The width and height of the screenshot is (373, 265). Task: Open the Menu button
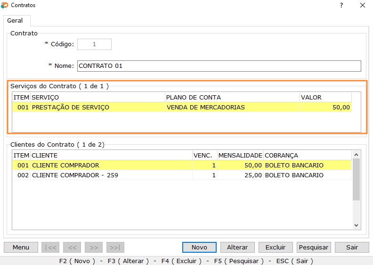click(x=21, y=247)
